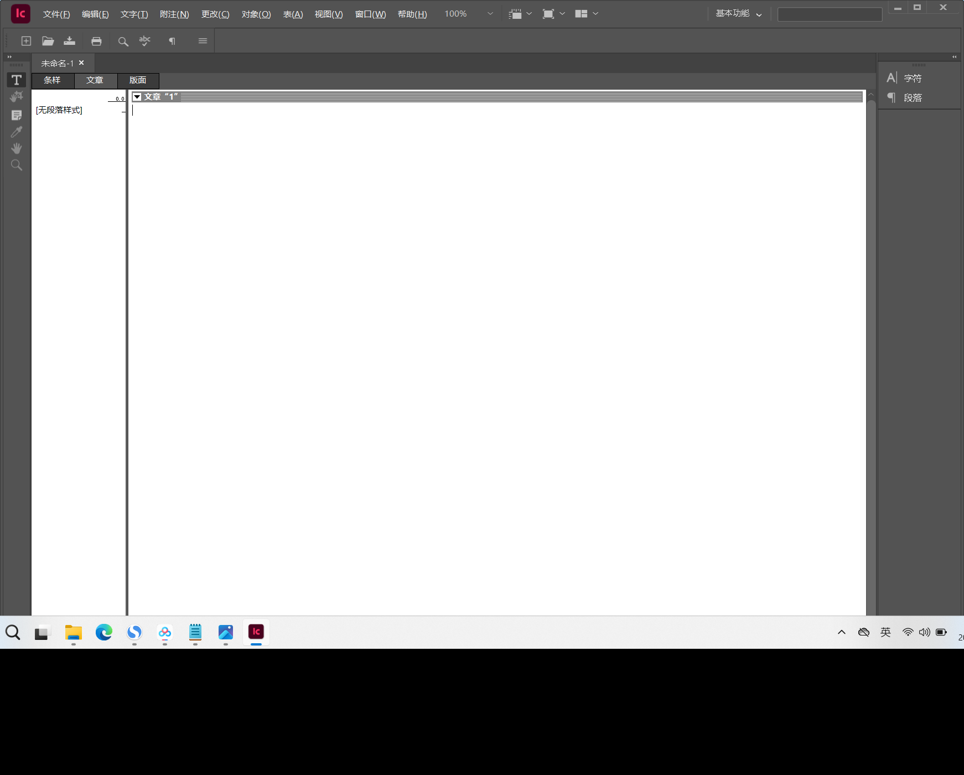Close the 未命名-1 document tab
The width and height of the screenshot is (964, 775).
click(81, 63)
